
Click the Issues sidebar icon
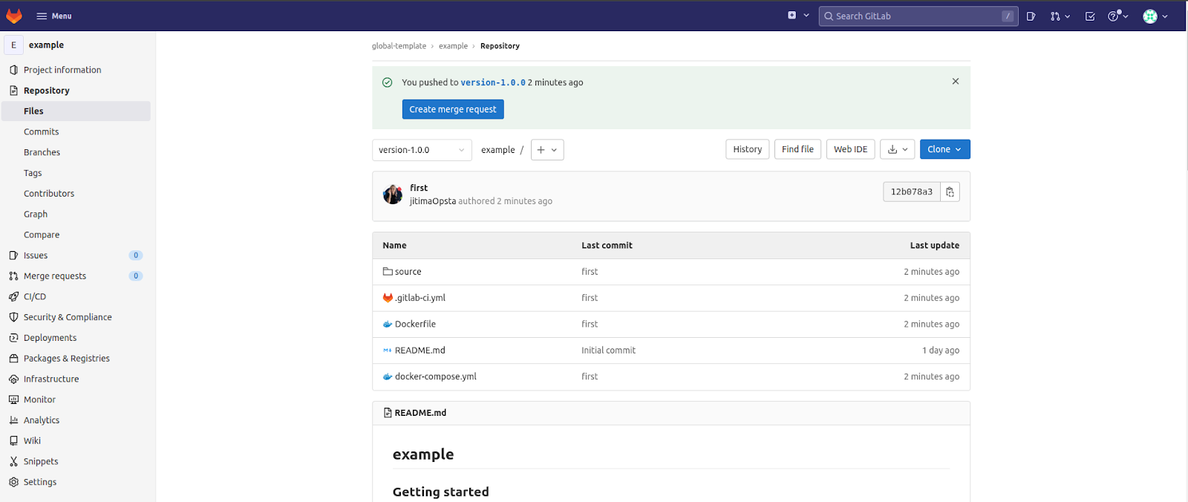click(13, 255)
